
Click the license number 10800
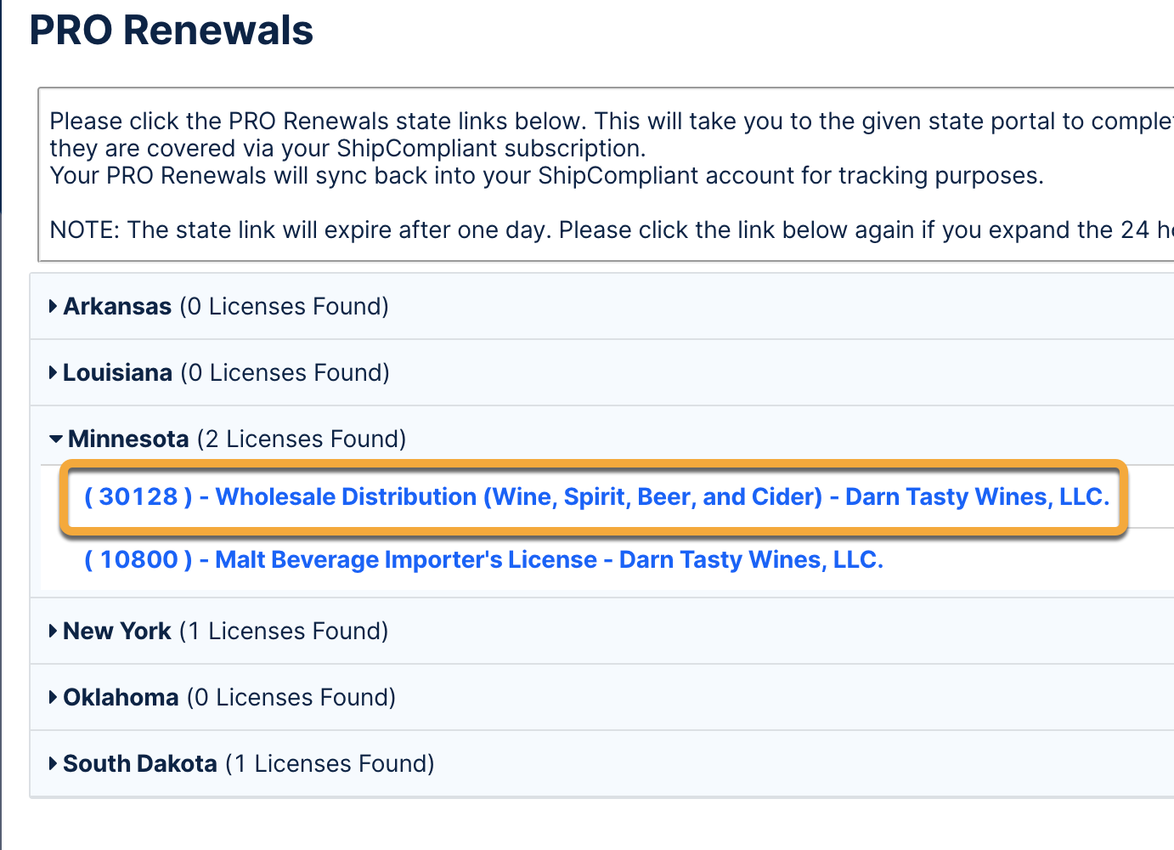point(139,560)
